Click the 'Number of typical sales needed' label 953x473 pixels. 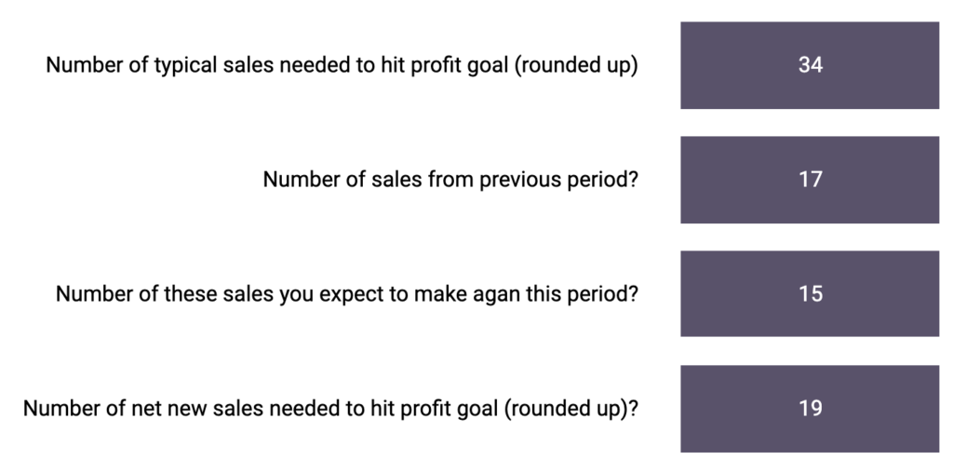pyautogui.click(x=342, y=65)
